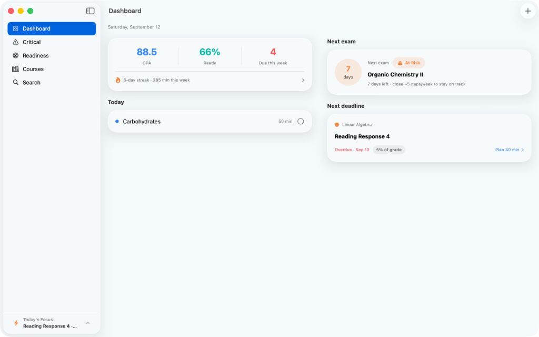Open streak details chevron
This screenshot has width=539, height=337.
click(303, 80)
